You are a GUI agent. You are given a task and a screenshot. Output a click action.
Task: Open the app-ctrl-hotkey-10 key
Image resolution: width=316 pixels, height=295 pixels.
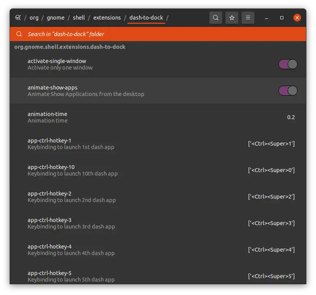pyautogui.click(x=158, y=170)
